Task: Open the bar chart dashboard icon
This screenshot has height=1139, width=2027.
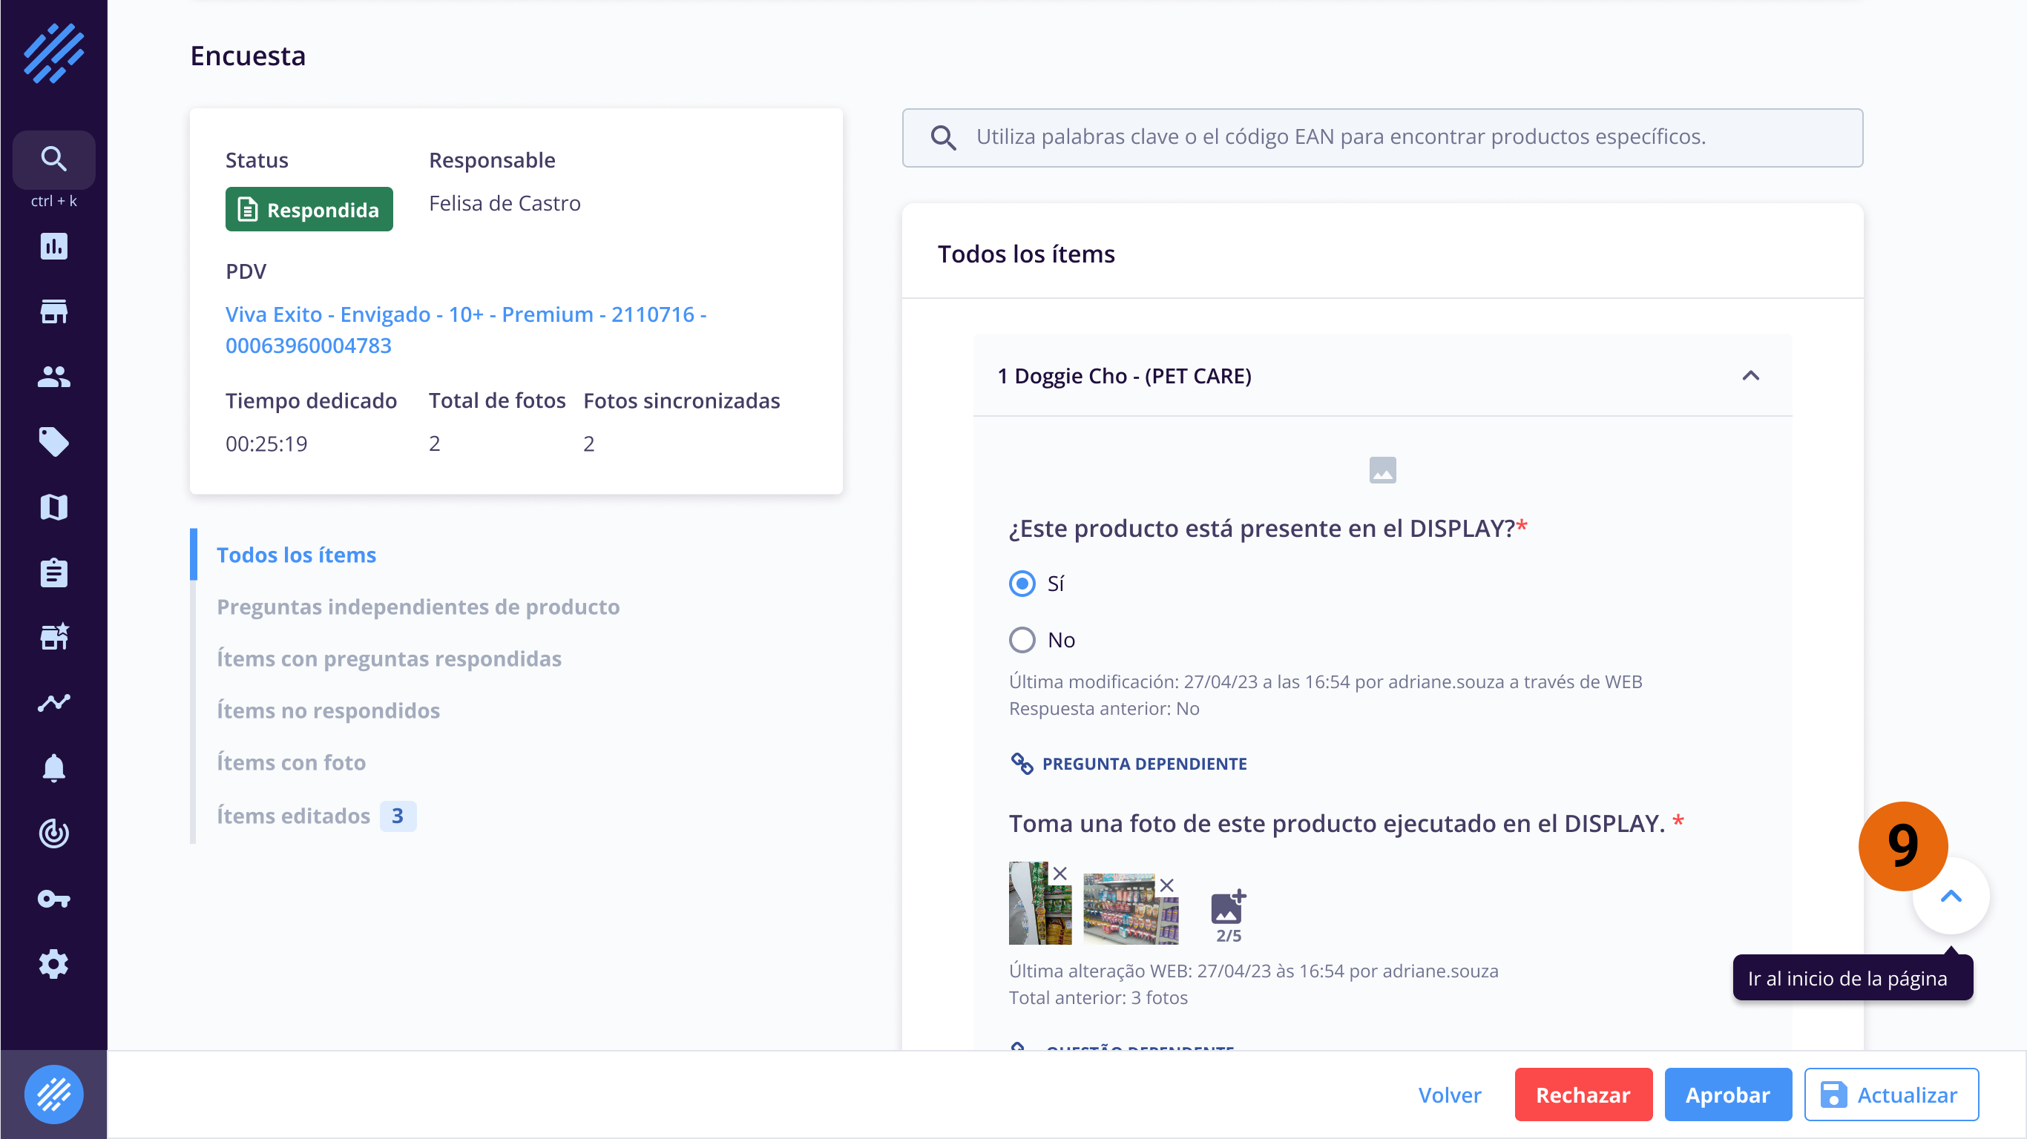Action: 53,246
